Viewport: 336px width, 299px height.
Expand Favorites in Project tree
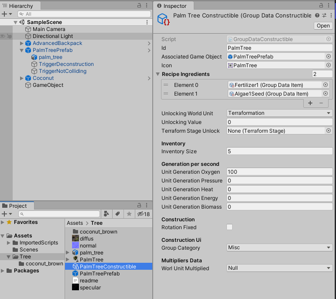point(3,222)
